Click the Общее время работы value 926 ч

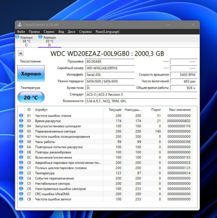pos(184,88)
